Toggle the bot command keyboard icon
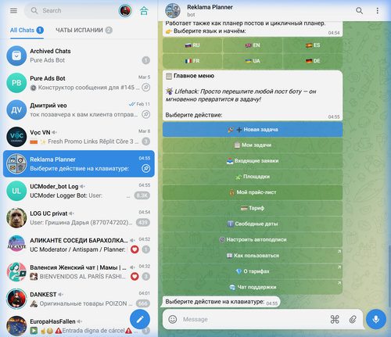391x337 pixels. 335,319
